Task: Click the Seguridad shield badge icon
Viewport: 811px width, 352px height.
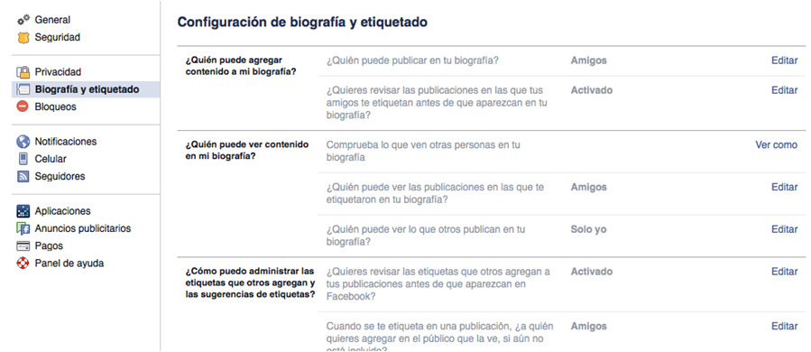Action: point(23,38)
